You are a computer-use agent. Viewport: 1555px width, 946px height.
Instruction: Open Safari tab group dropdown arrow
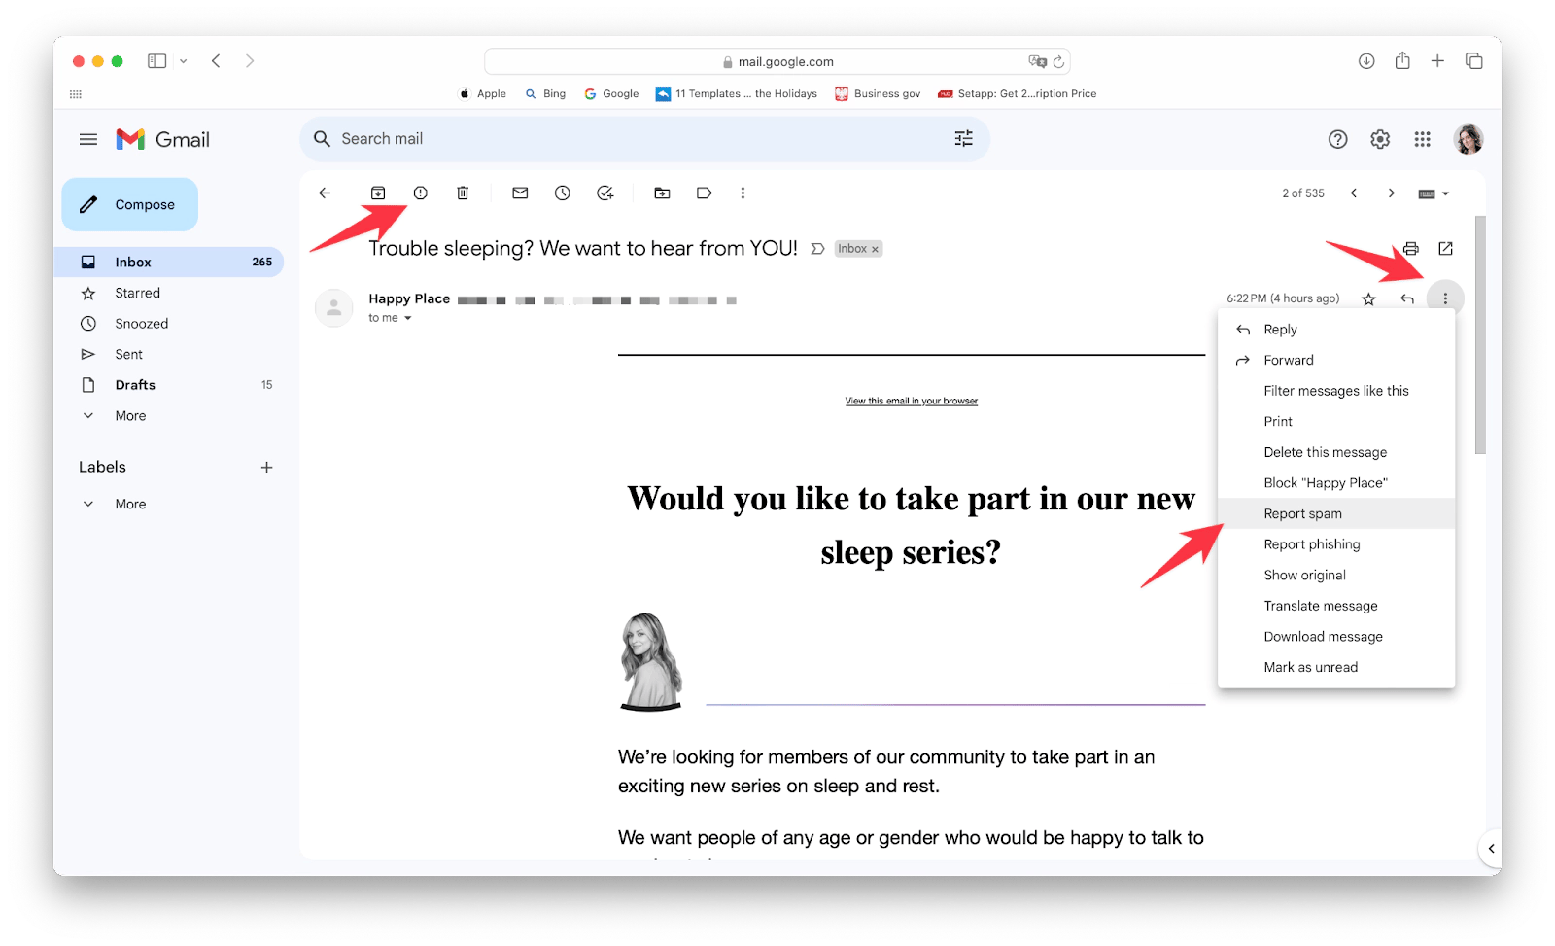pos(183,61)
